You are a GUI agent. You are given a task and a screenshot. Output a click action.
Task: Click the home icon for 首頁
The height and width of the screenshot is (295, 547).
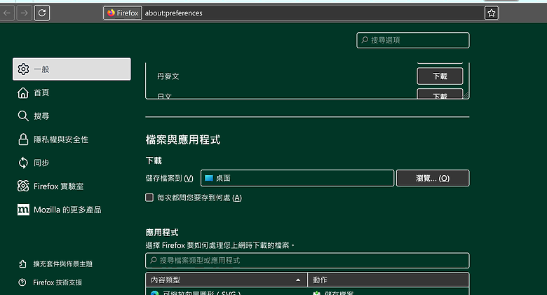(x=23, y=92)
